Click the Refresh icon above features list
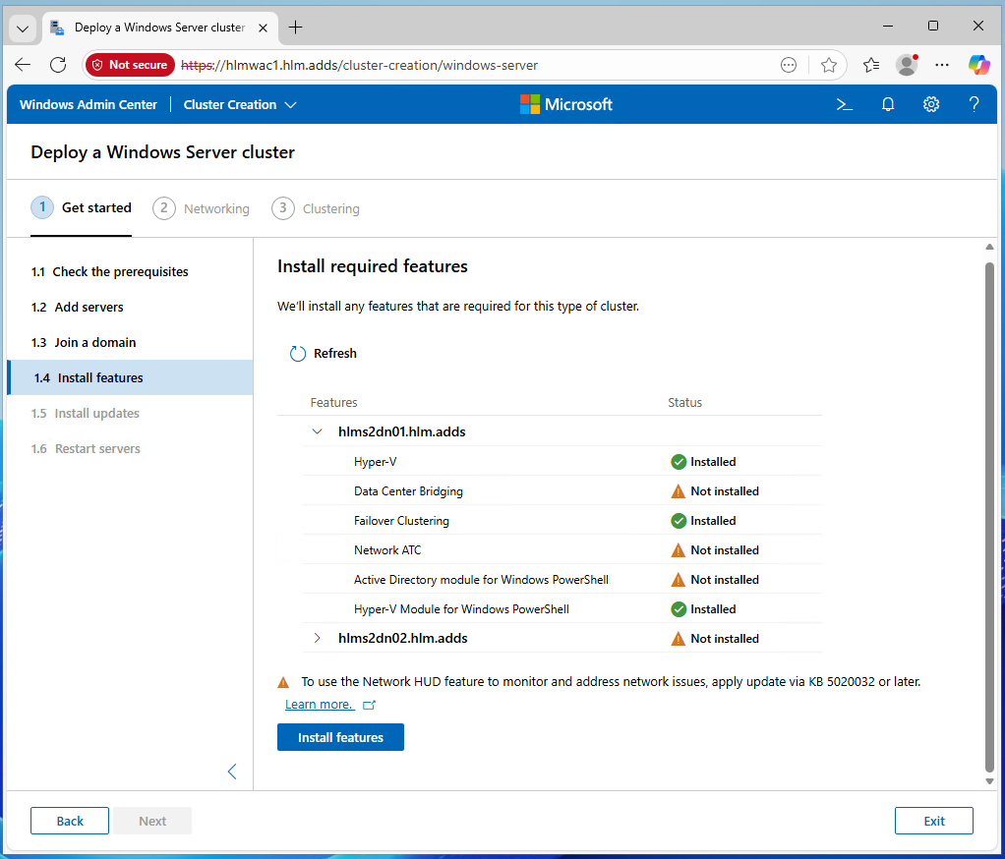The image size is (1005, 859). coord(298,354)
